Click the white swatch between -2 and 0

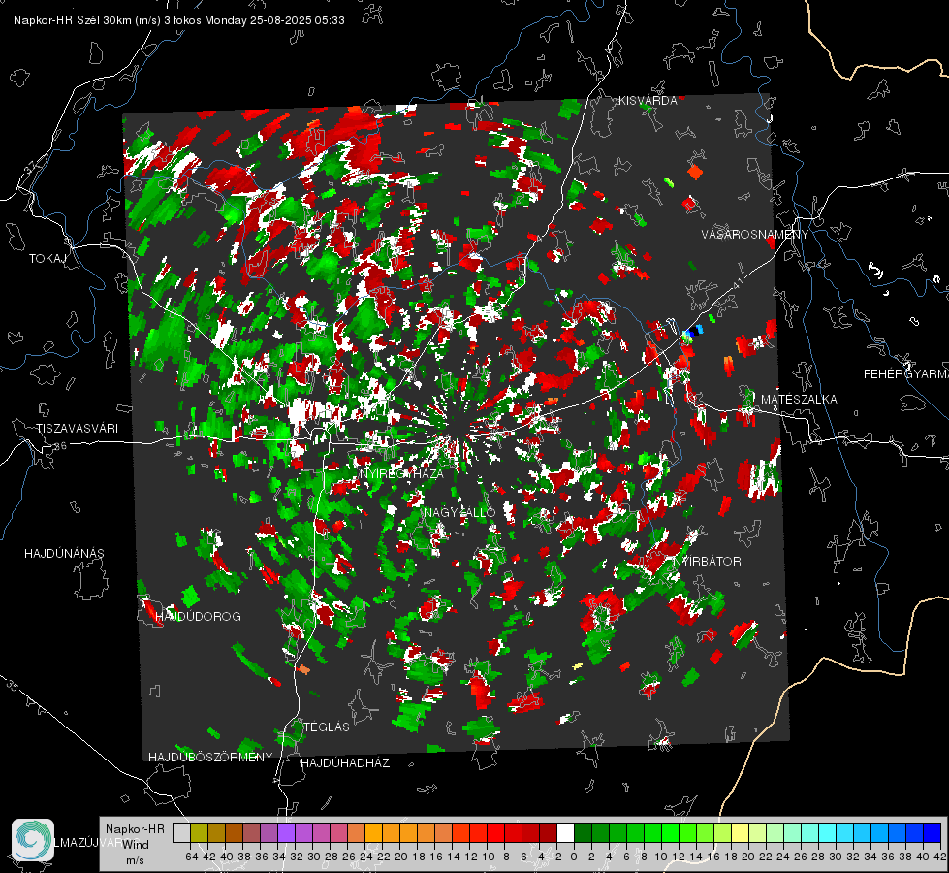[565, 832]
